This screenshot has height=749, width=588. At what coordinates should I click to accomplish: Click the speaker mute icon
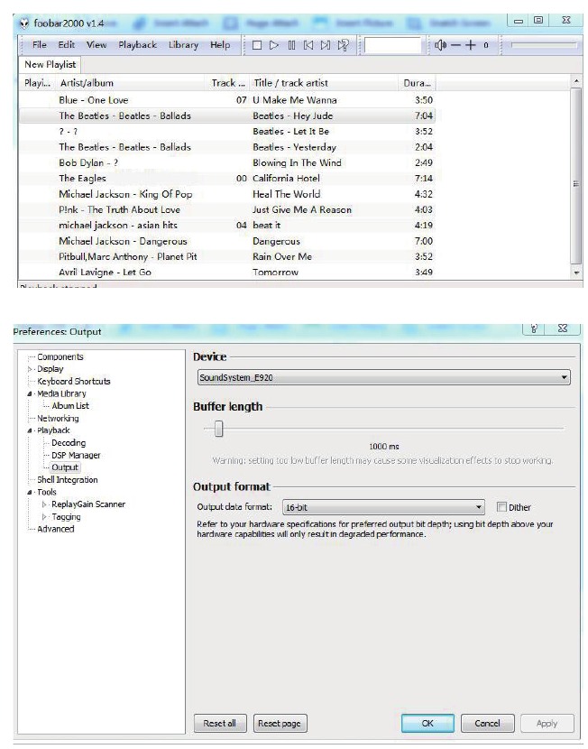(440, 45)
